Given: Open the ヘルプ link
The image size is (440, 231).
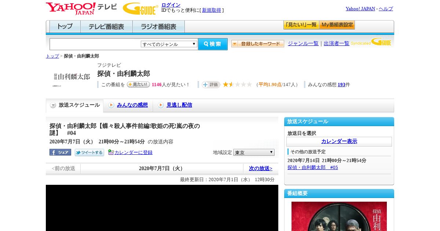Looking at the screenshot, I should (386, 8).
